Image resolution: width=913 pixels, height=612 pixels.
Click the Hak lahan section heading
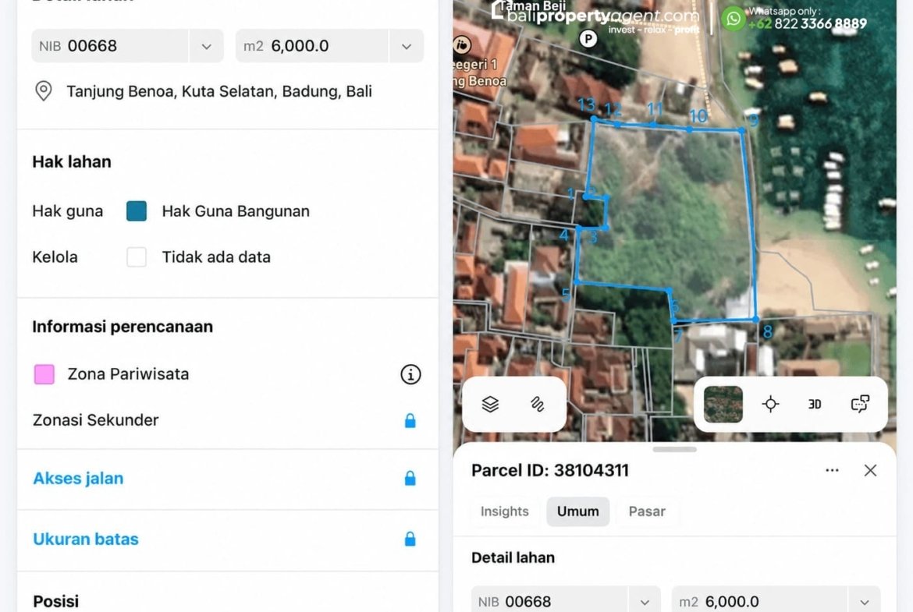[72, 161]
